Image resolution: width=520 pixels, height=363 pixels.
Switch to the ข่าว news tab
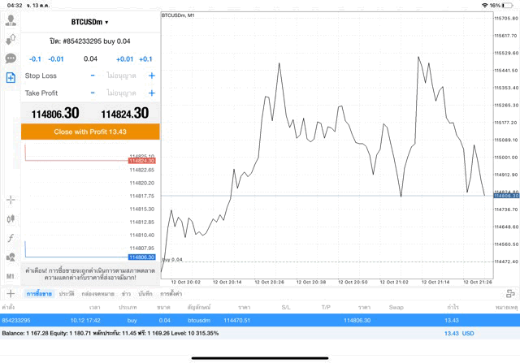126,293
